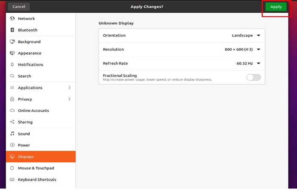Toggle the Fractional Scaling switch

point(253,77)
